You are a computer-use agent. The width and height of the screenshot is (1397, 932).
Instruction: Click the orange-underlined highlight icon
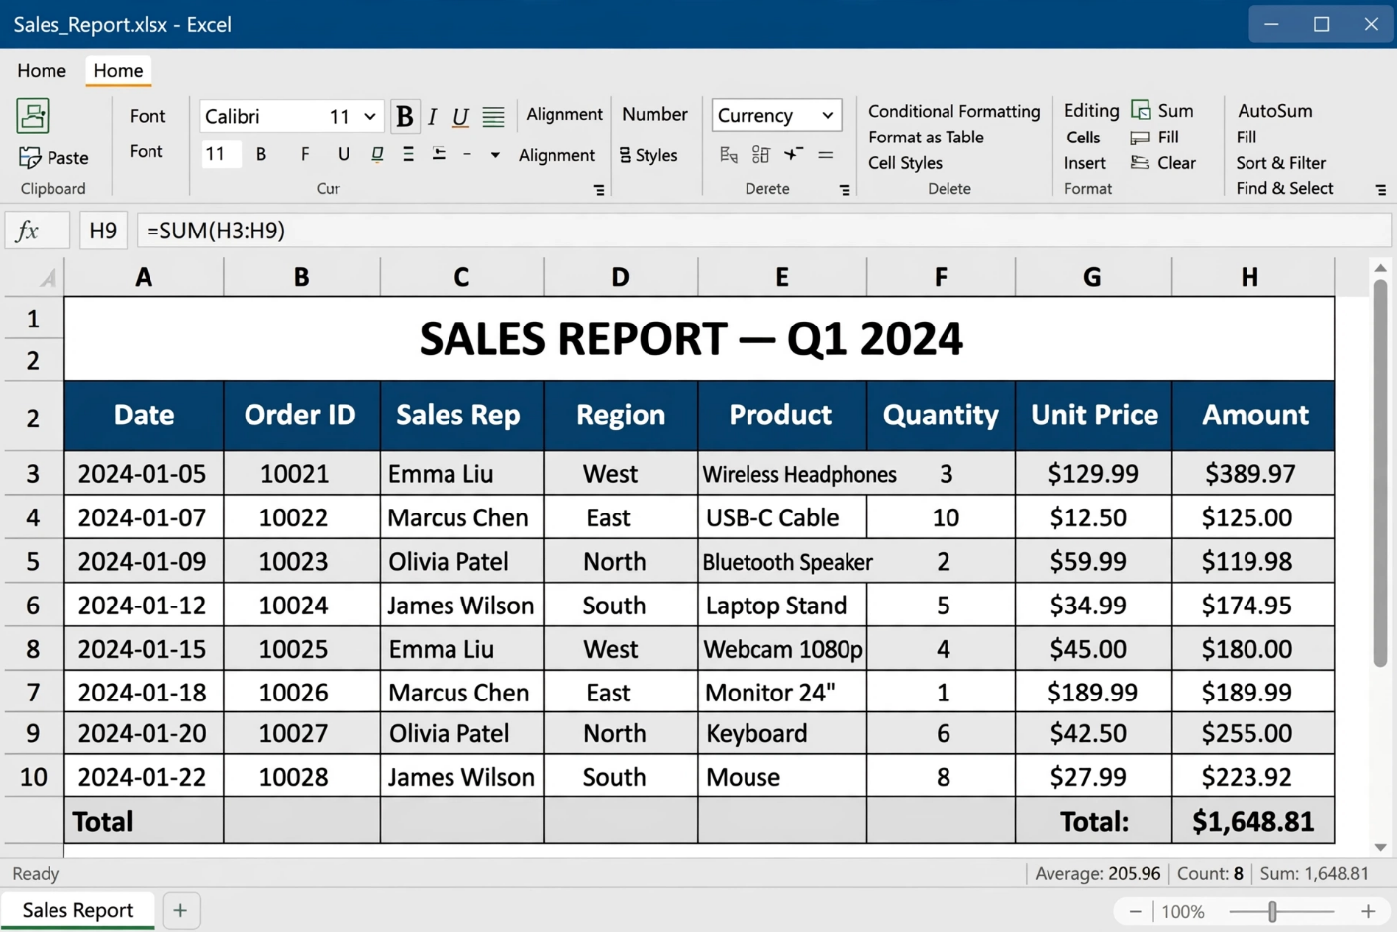tap(377, 154)
